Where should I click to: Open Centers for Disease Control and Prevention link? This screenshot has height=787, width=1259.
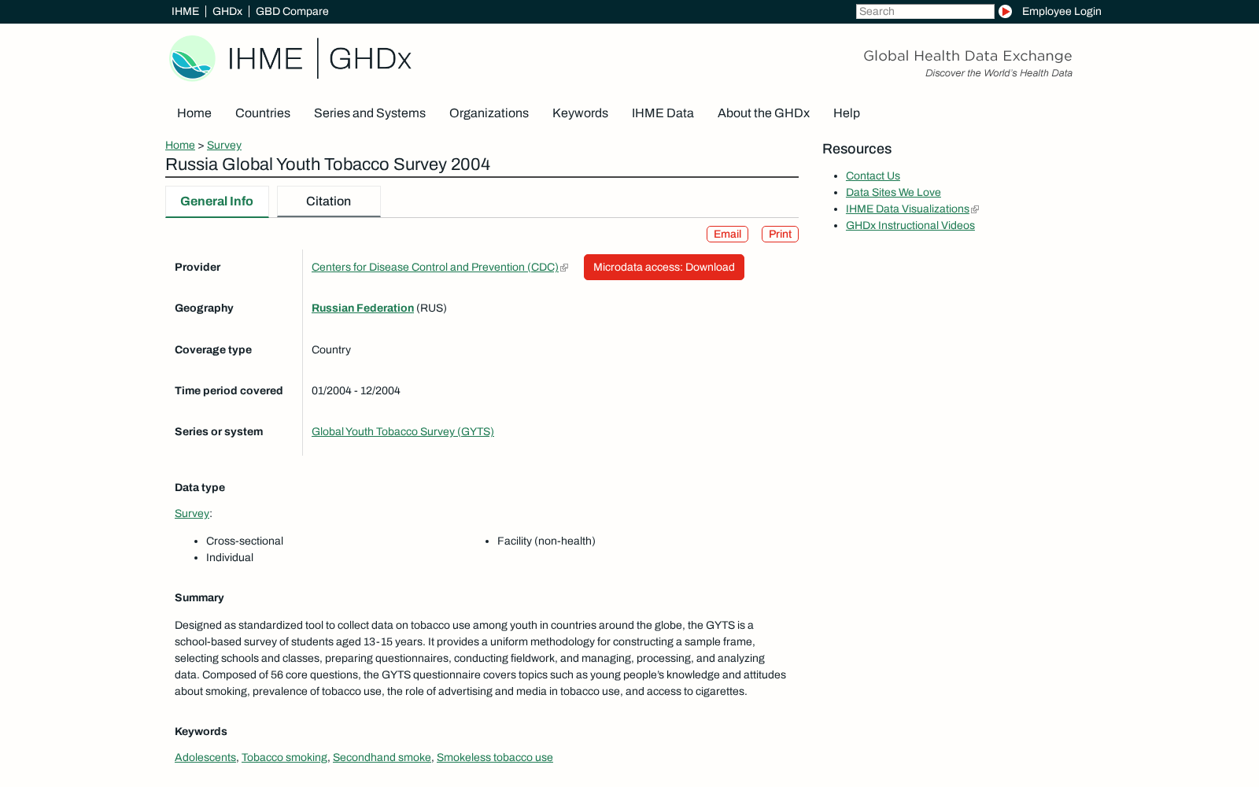pyautogui.click(x=435, y=268)
